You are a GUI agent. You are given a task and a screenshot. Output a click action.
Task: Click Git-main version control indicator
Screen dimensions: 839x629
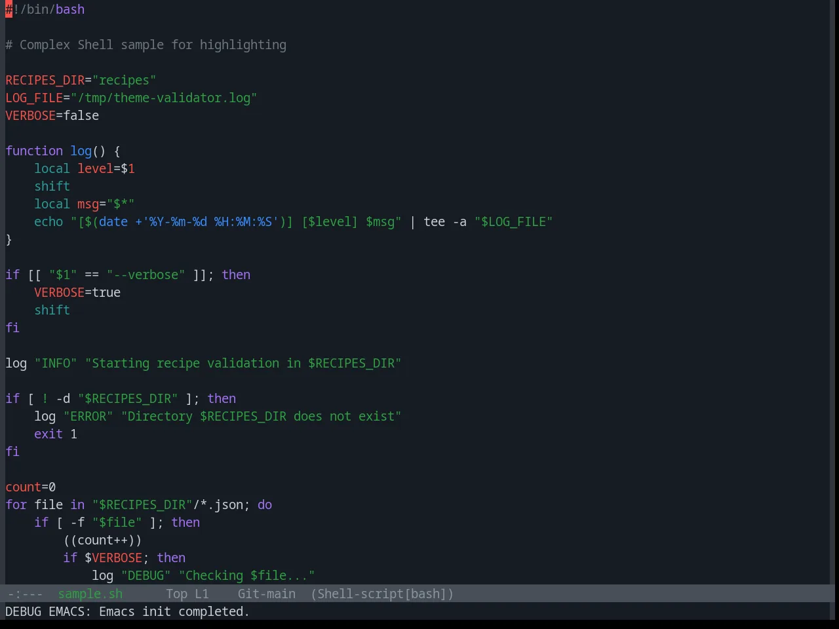267,594
